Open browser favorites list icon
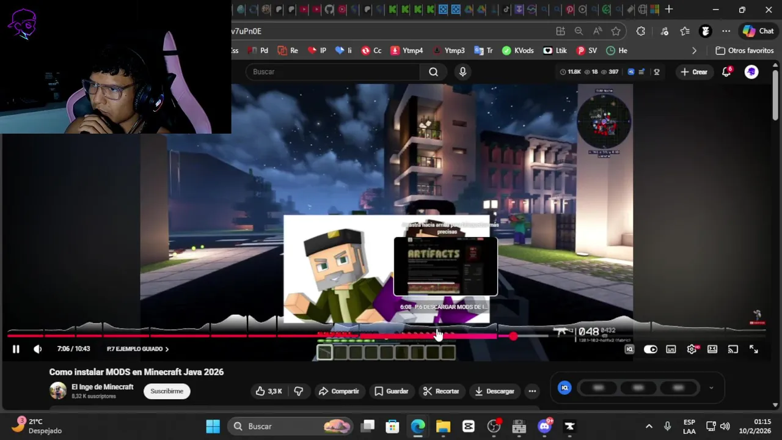The image size is (782, 440). click(685, 31)
